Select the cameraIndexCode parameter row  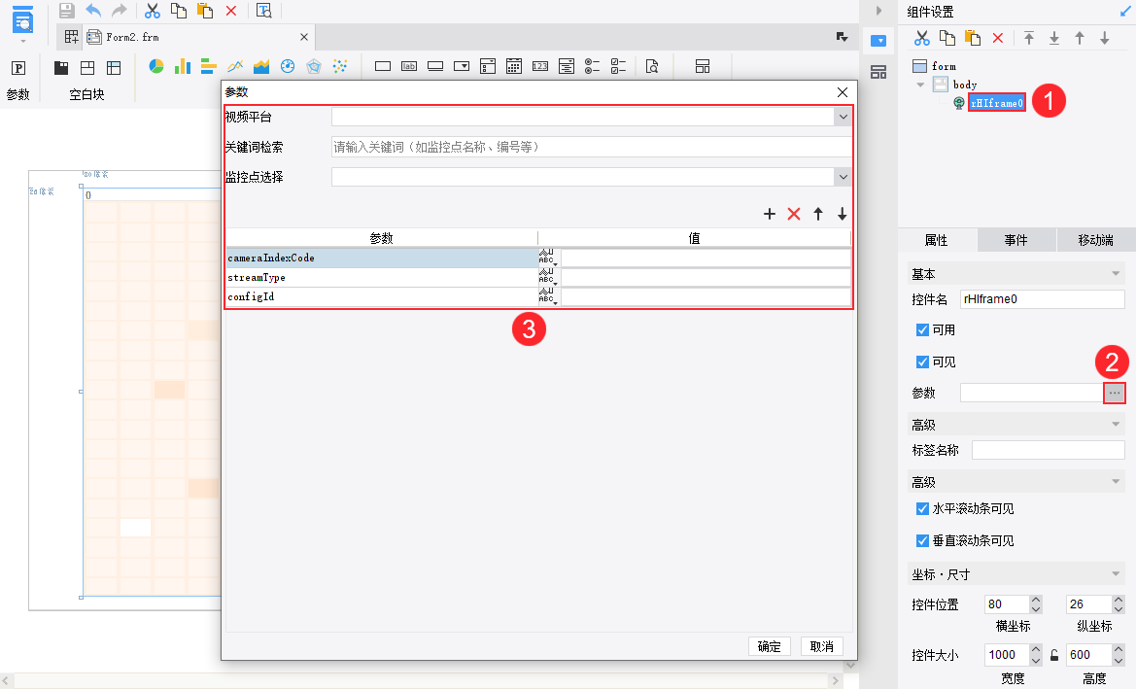(382, 258)
